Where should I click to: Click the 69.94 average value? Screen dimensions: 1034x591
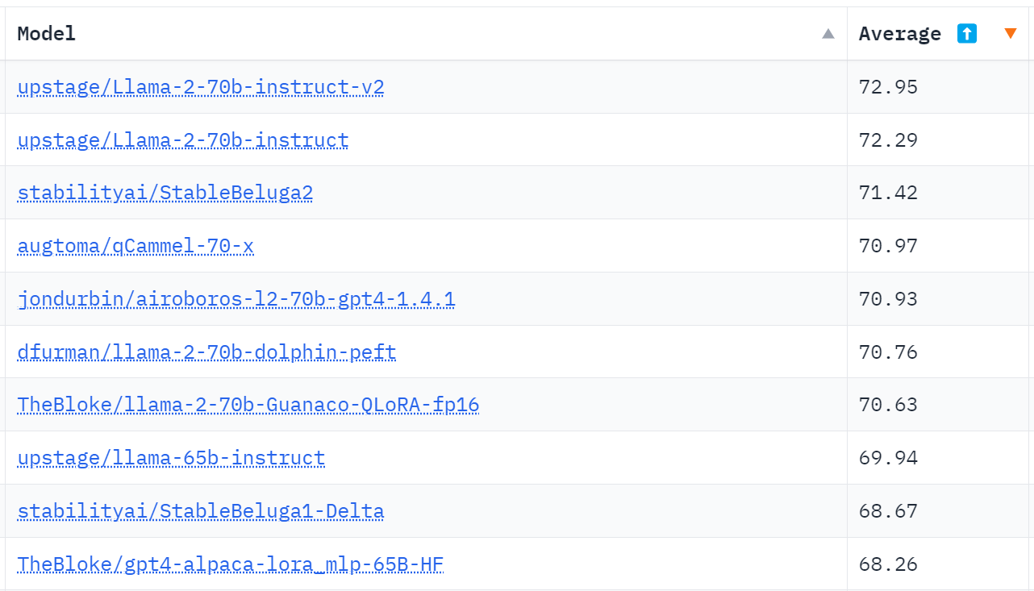click(x=888, y=458)
